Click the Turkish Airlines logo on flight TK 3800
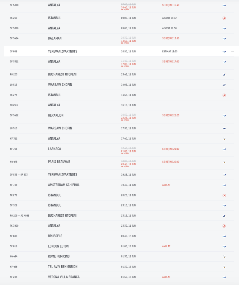 [224, 226]
